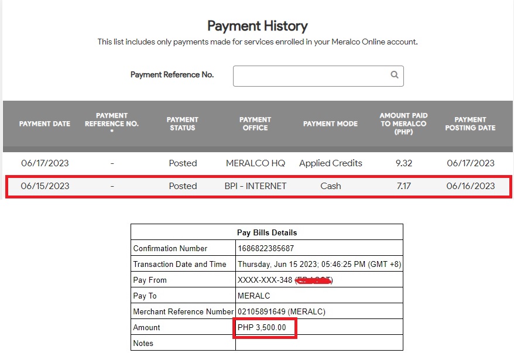The image size is (514, 353).
Task: Click the Payment Status column header
Action: coord(183,124)
